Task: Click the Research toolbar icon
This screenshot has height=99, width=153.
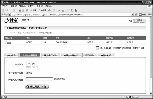Action: point(72,10)
